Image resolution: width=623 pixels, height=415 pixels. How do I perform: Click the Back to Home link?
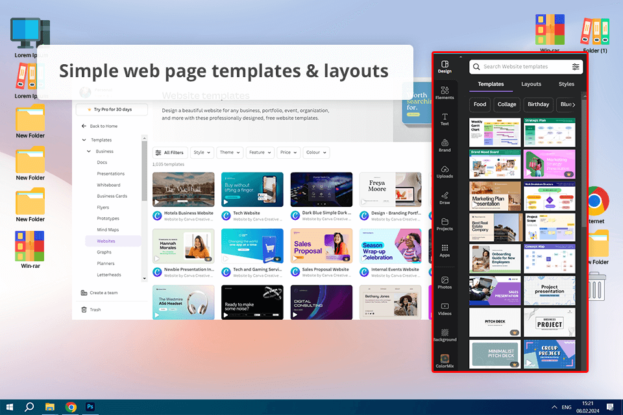tap(103, 126)
